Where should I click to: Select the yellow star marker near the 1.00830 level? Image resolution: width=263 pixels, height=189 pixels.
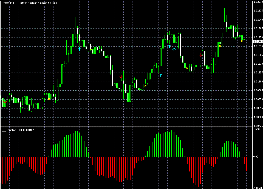click(x=49, y=99)
